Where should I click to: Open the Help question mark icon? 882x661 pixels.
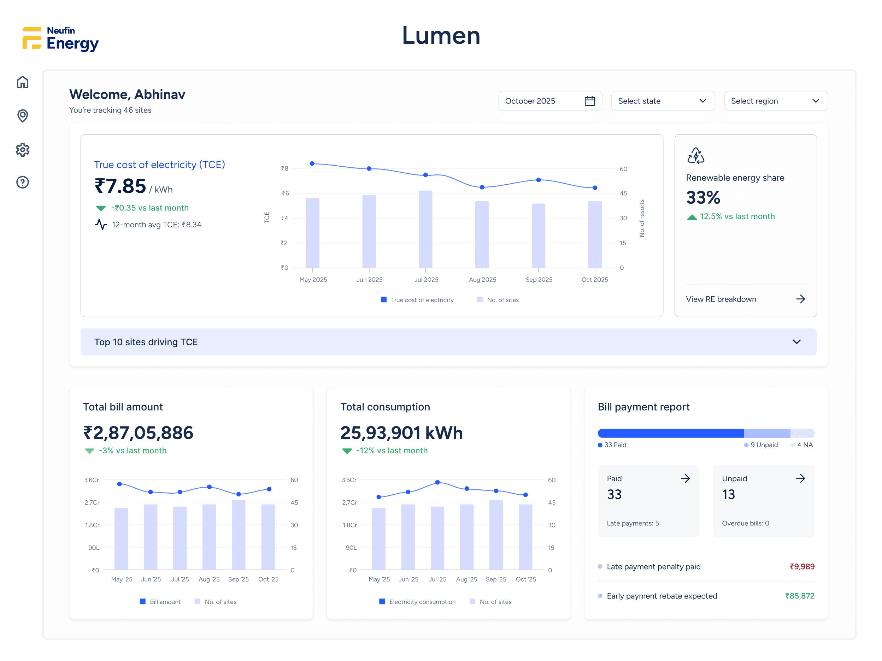pos(23,182)
